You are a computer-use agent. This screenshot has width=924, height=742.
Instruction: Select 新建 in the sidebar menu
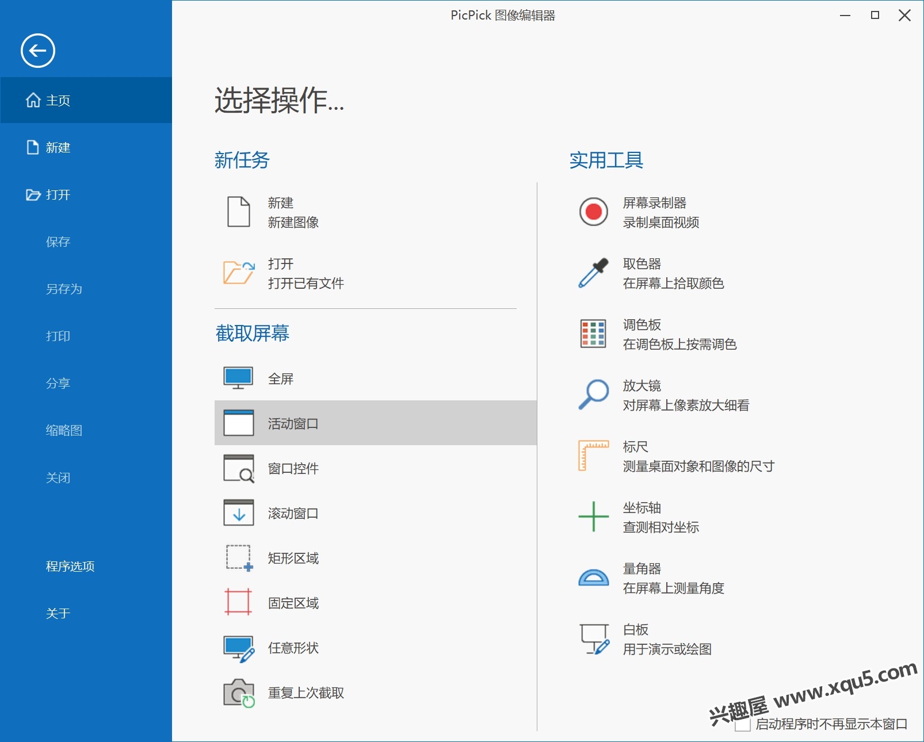(x=86, y=147)
